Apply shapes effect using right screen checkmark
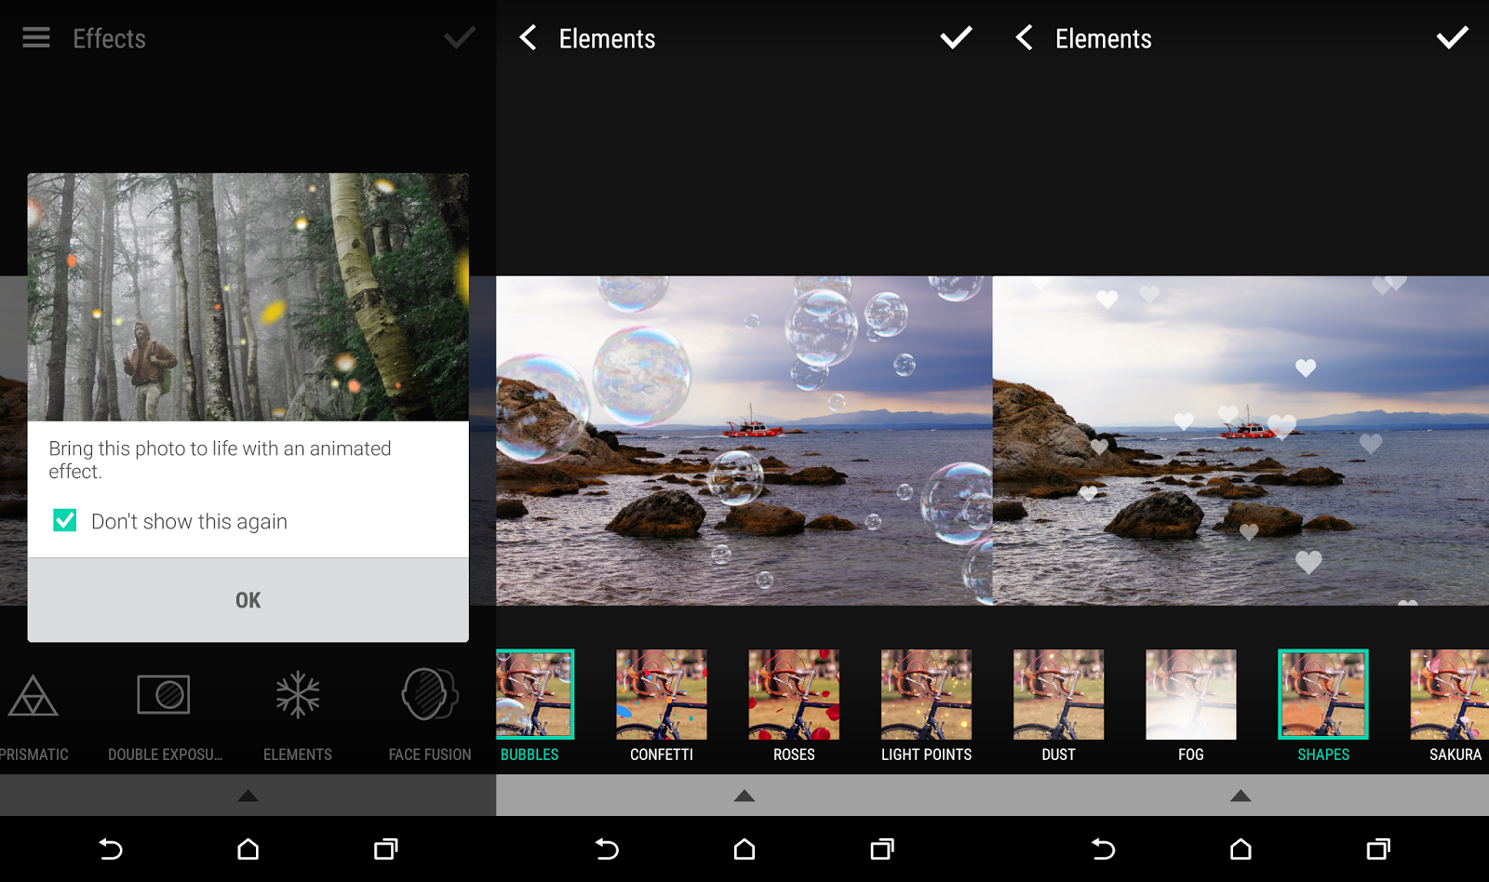1489x882 pixels. (1452, 37)
